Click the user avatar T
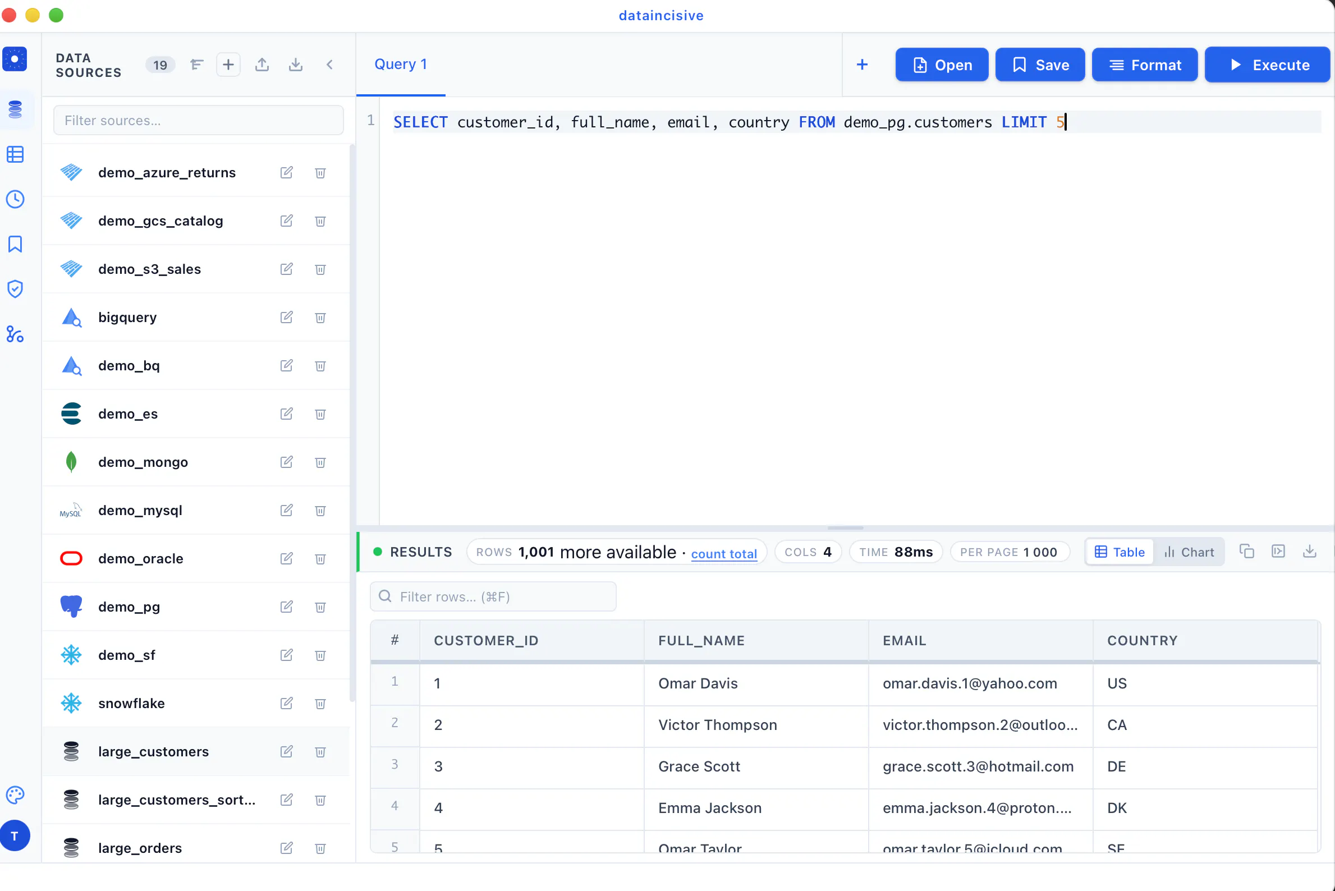The image size is (1335, 891). pyautogui.click(x=15, y=836)
